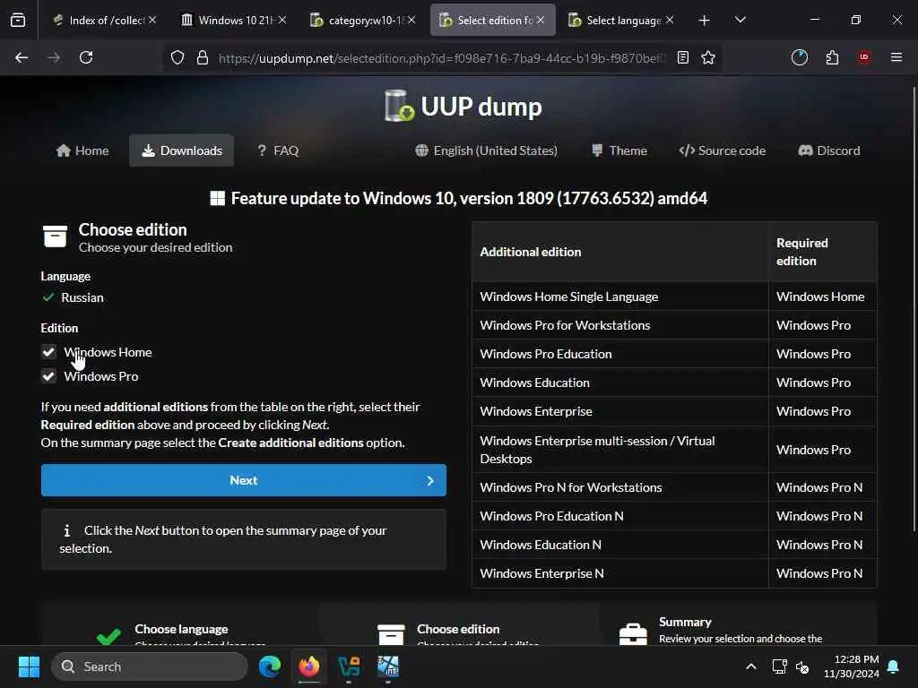Click the blue Next button
This screenshot has height=688, width=918.
pyautogui.click(x=244, y=480)
